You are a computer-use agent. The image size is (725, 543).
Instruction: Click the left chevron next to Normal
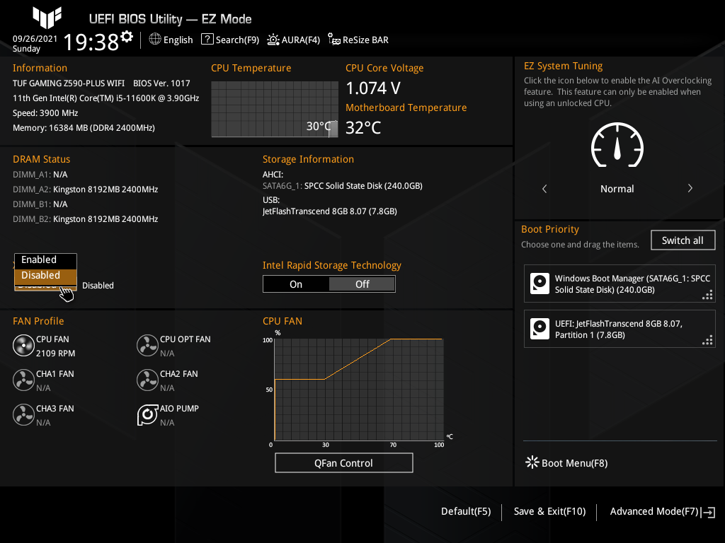(x=544, y=188)
